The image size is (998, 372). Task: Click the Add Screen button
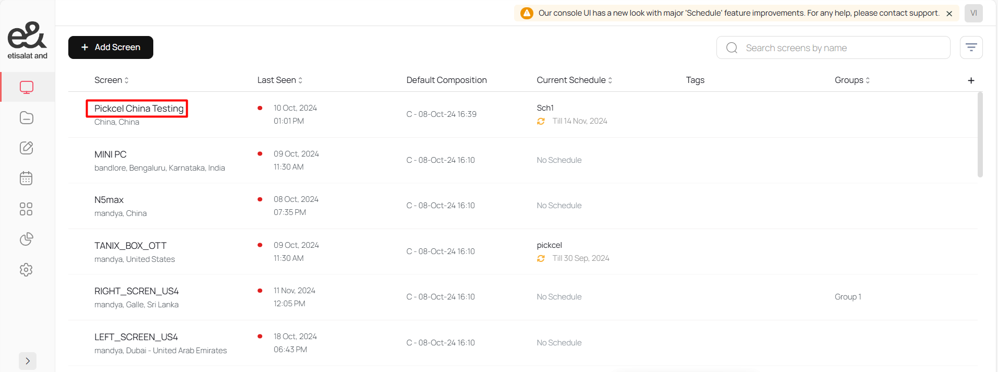tap(111, 47)
